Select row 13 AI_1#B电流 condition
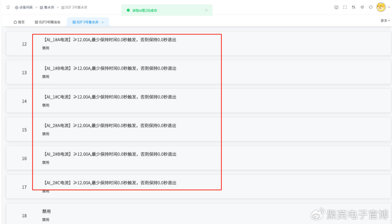The image size is (392, 224). click(x=109, y=68)
